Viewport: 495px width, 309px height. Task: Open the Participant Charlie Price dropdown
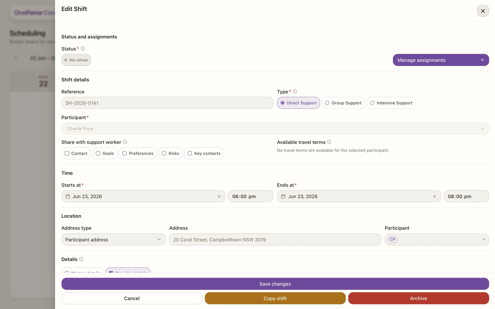pyautogui.click(x=275, y=129)
